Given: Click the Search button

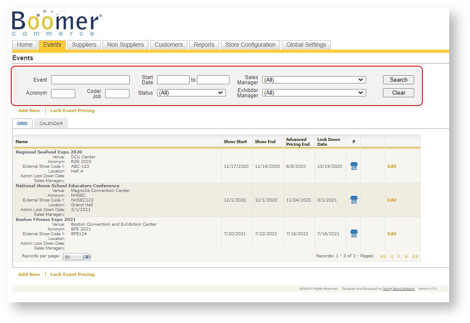Looking at the screenshot, I should coord(398,80).
